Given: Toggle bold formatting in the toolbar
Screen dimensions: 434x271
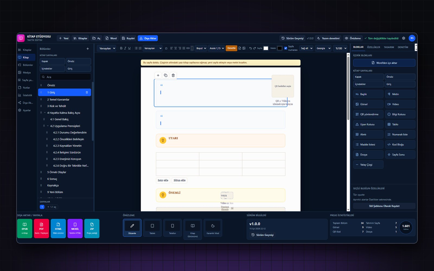Looking at the screenshot, I should coord(121,48).
